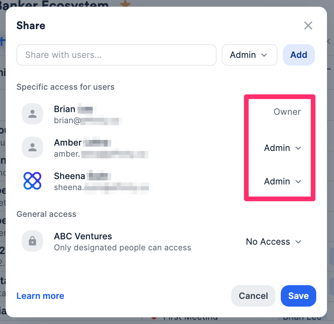Image resolution: width=334 pixels, height=324 pixels.
Task: Open Sheena's Admin permission dropdown
Action: 283,181
